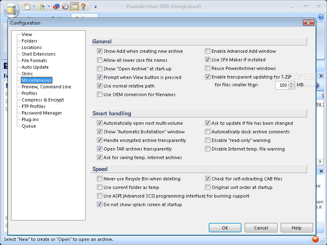
Task: Click the red circle status bar icon
Action: tap(316, 239)
